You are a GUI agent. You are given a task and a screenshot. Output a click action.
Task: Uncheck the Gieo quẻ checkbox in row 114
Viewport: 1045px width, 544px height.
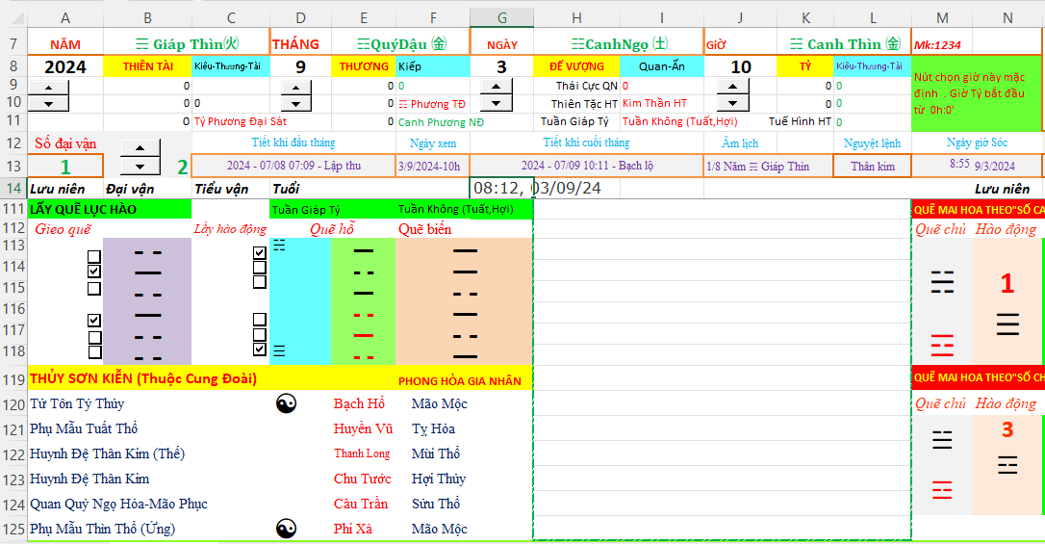tap(94, 272)
